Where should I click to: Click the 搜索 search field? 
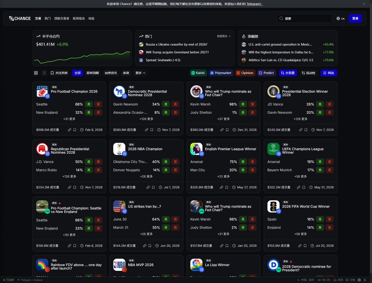304,19
